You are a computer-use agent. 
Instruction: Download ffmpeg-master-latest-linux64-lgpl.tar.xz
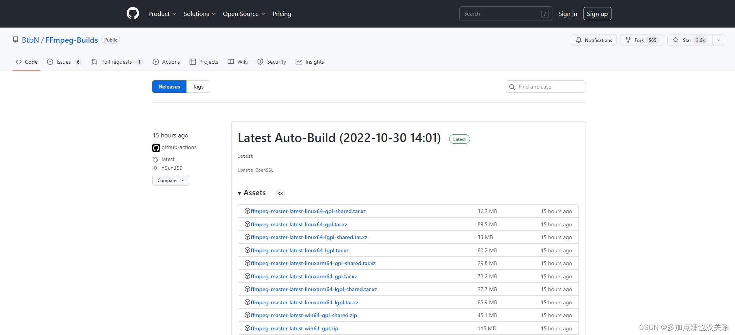coord(300,250)
